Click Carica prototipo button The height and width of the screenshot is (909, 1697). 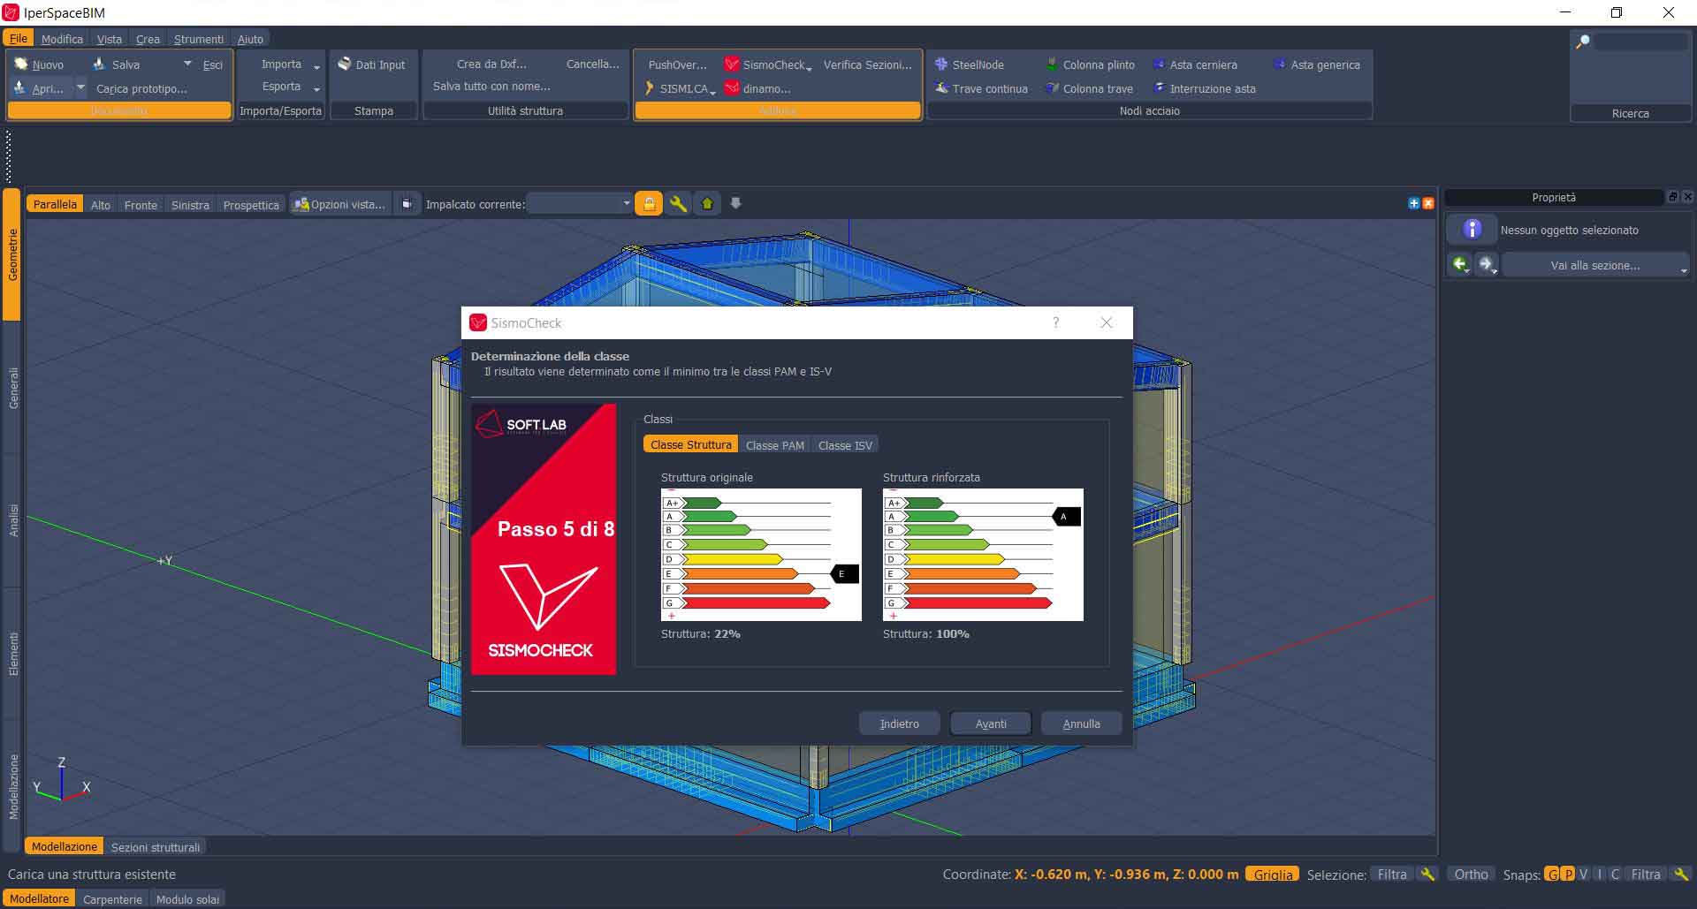point(141,88)
